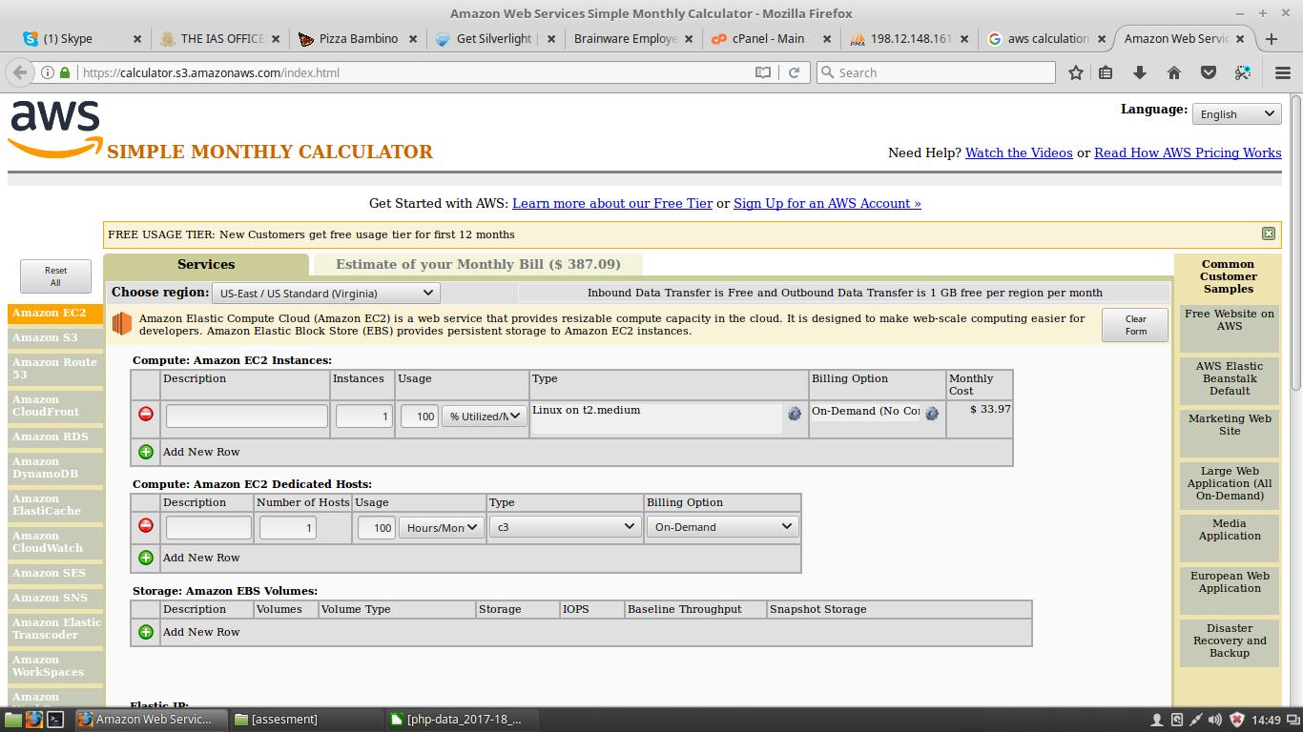Select Amazon CloudFront in sidebar

55,405
